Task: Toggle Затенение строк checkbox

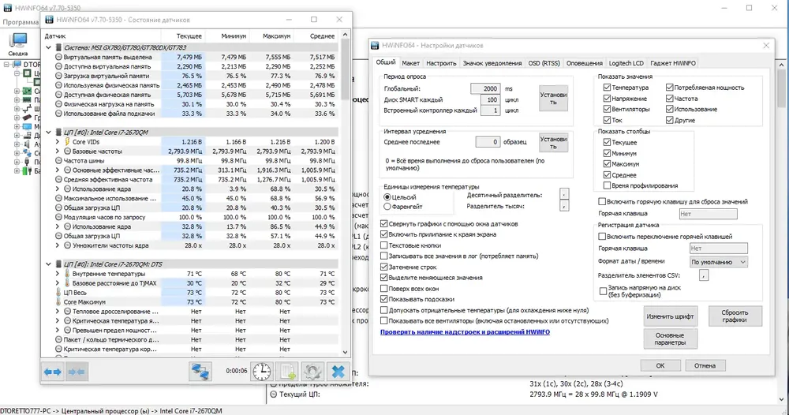Action: click(384, 267)
